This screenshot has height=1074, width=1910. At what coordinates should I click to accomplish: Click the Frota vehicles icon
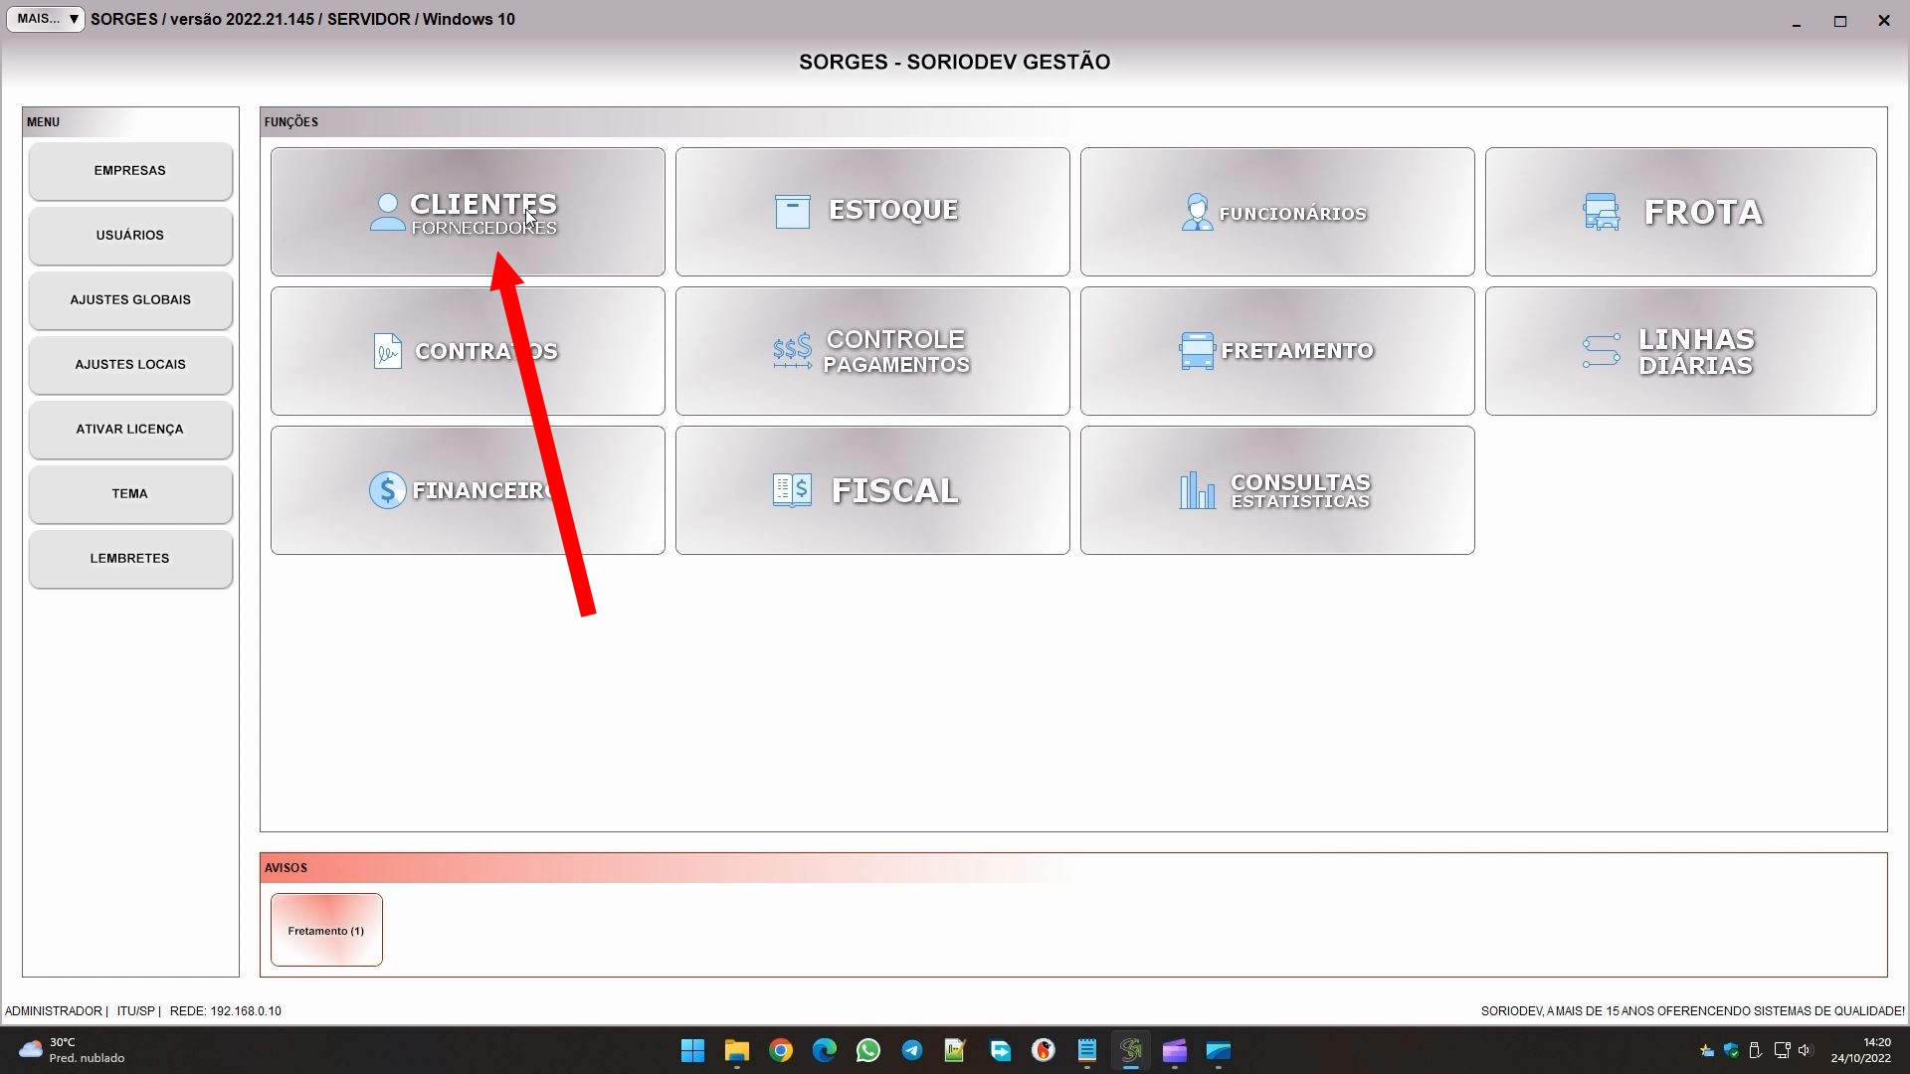pyautogui.click(x=1602, y=212)
